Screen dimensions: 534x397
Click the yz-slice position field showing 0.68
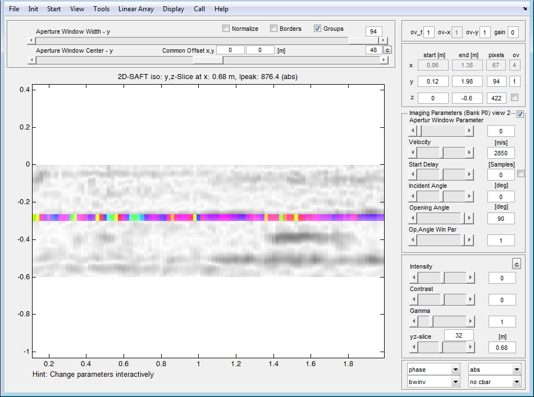pyautogui.click(x=501, y=347)
